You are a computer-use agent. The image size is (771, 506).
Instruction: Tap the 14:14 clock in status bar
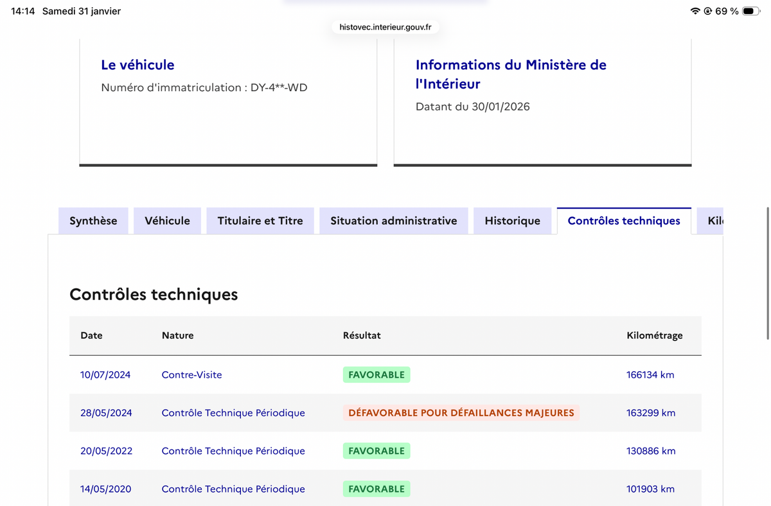(23, 11)
